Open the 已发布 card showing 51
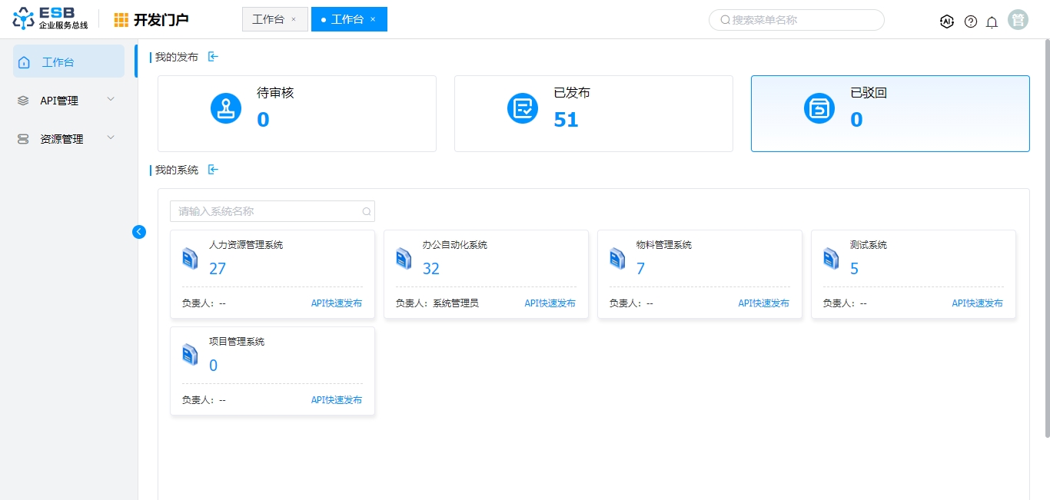The height and width of the screenshot is (500, 1050). 593,114
